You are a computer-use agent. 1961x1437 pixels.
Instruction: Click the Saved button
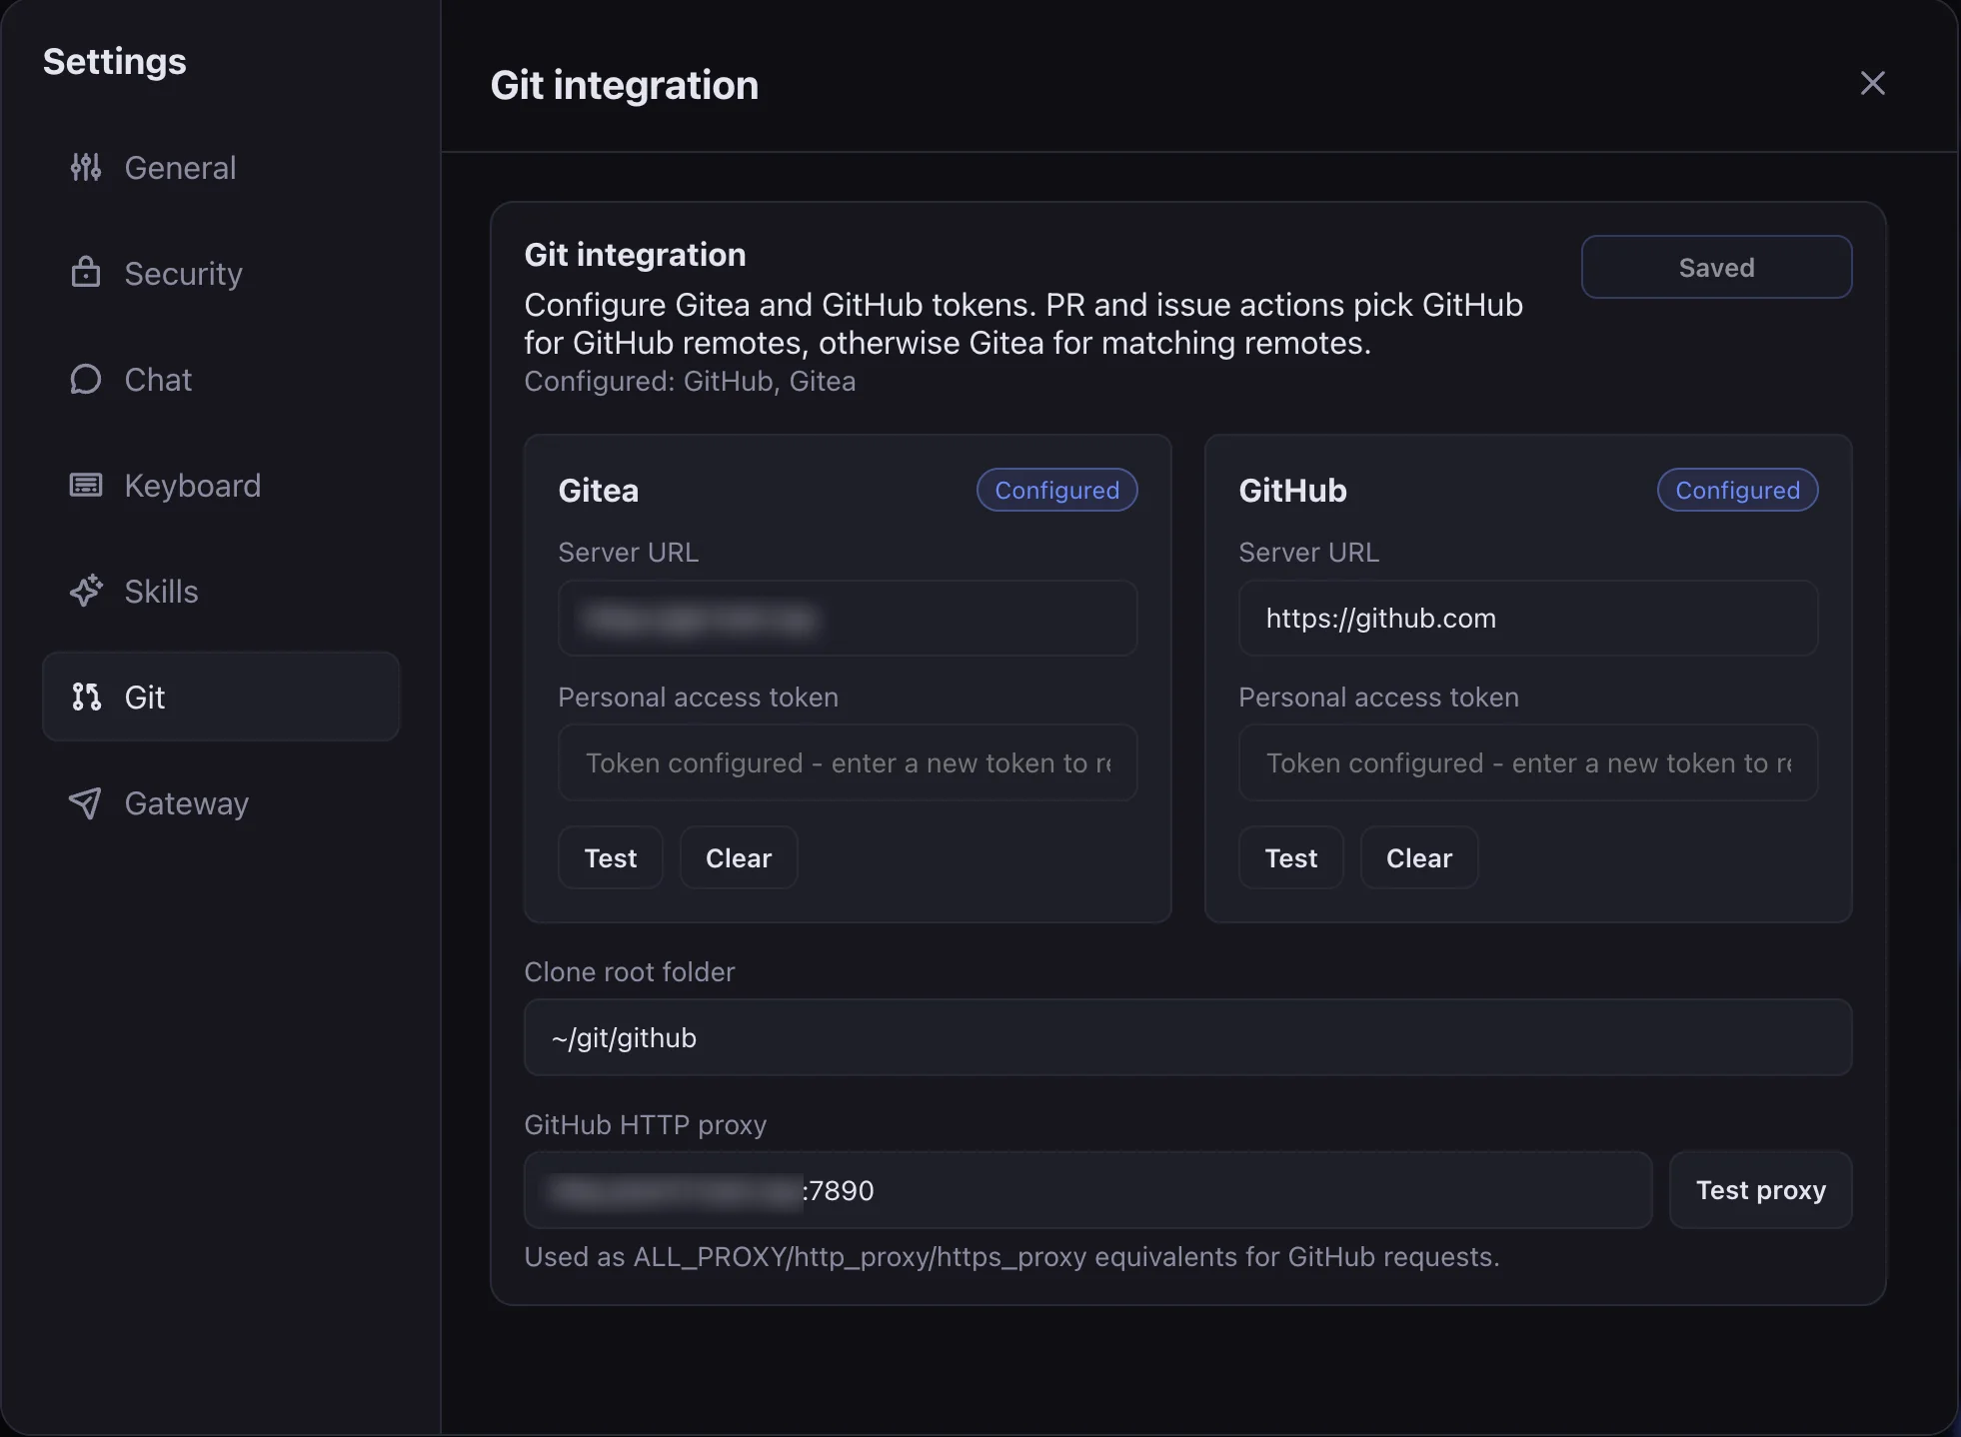pos(1716,267)
